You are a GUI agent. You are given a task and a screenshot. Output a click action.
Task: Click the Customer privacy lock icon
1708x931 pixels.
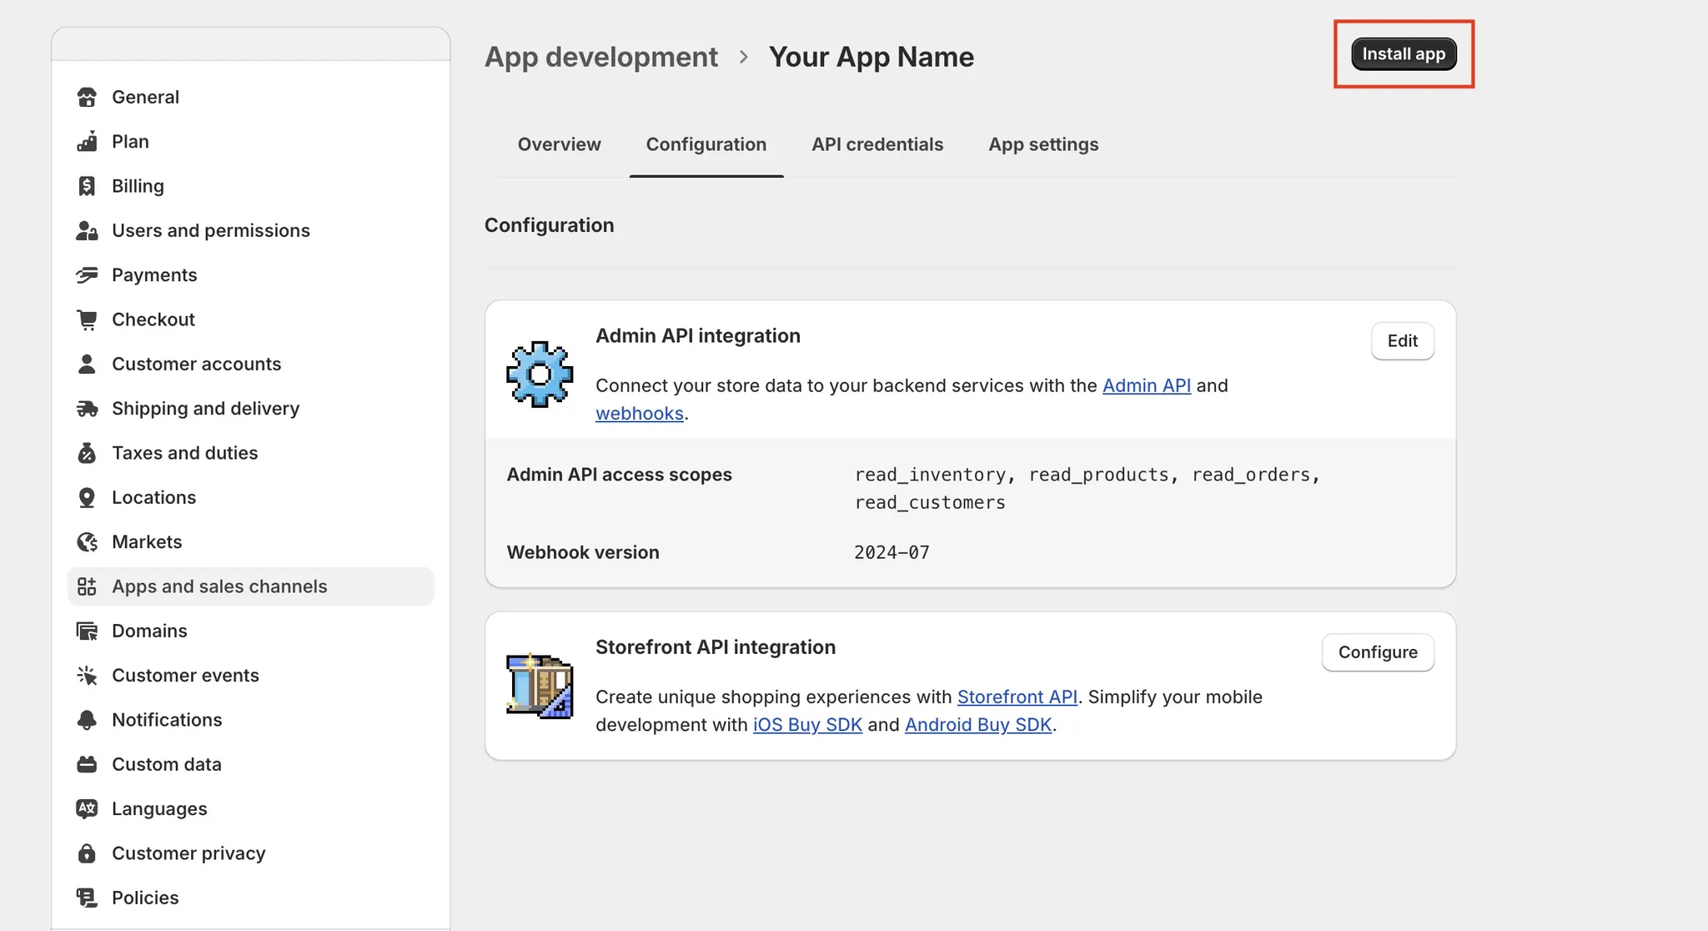pos(87,853)
